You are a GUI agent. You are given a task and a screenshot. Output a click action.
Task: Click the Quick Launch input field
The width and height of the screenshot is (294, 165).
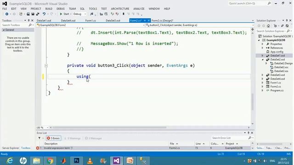248,3
